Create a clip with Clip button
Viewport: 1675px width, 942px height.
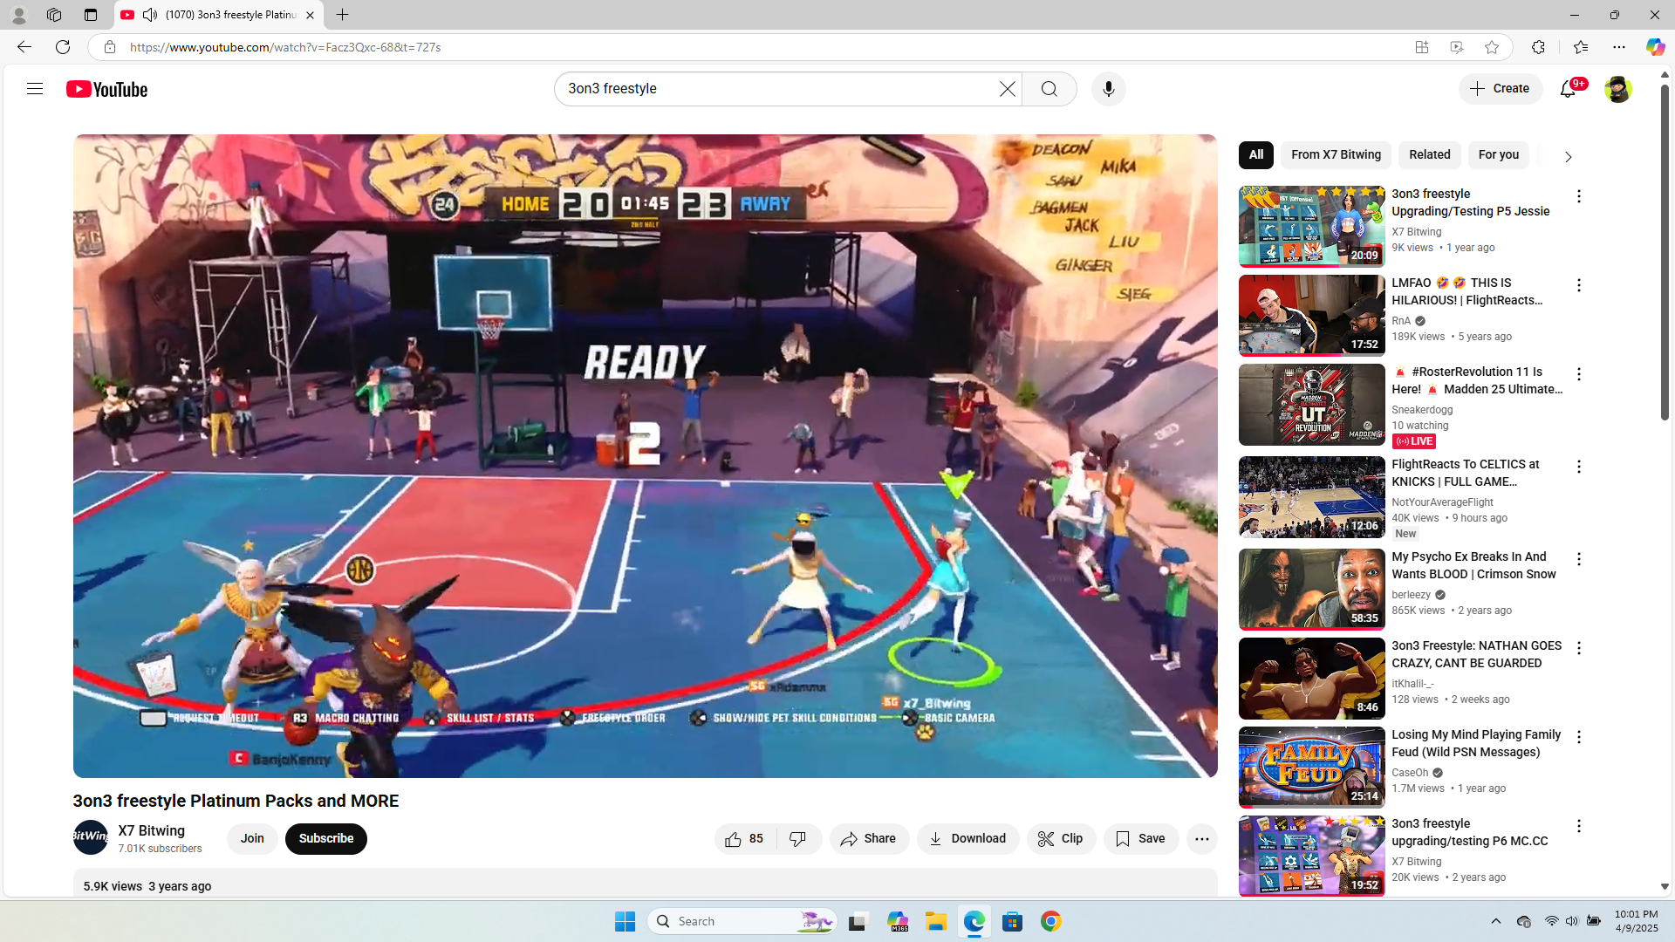click(1061, 839)
